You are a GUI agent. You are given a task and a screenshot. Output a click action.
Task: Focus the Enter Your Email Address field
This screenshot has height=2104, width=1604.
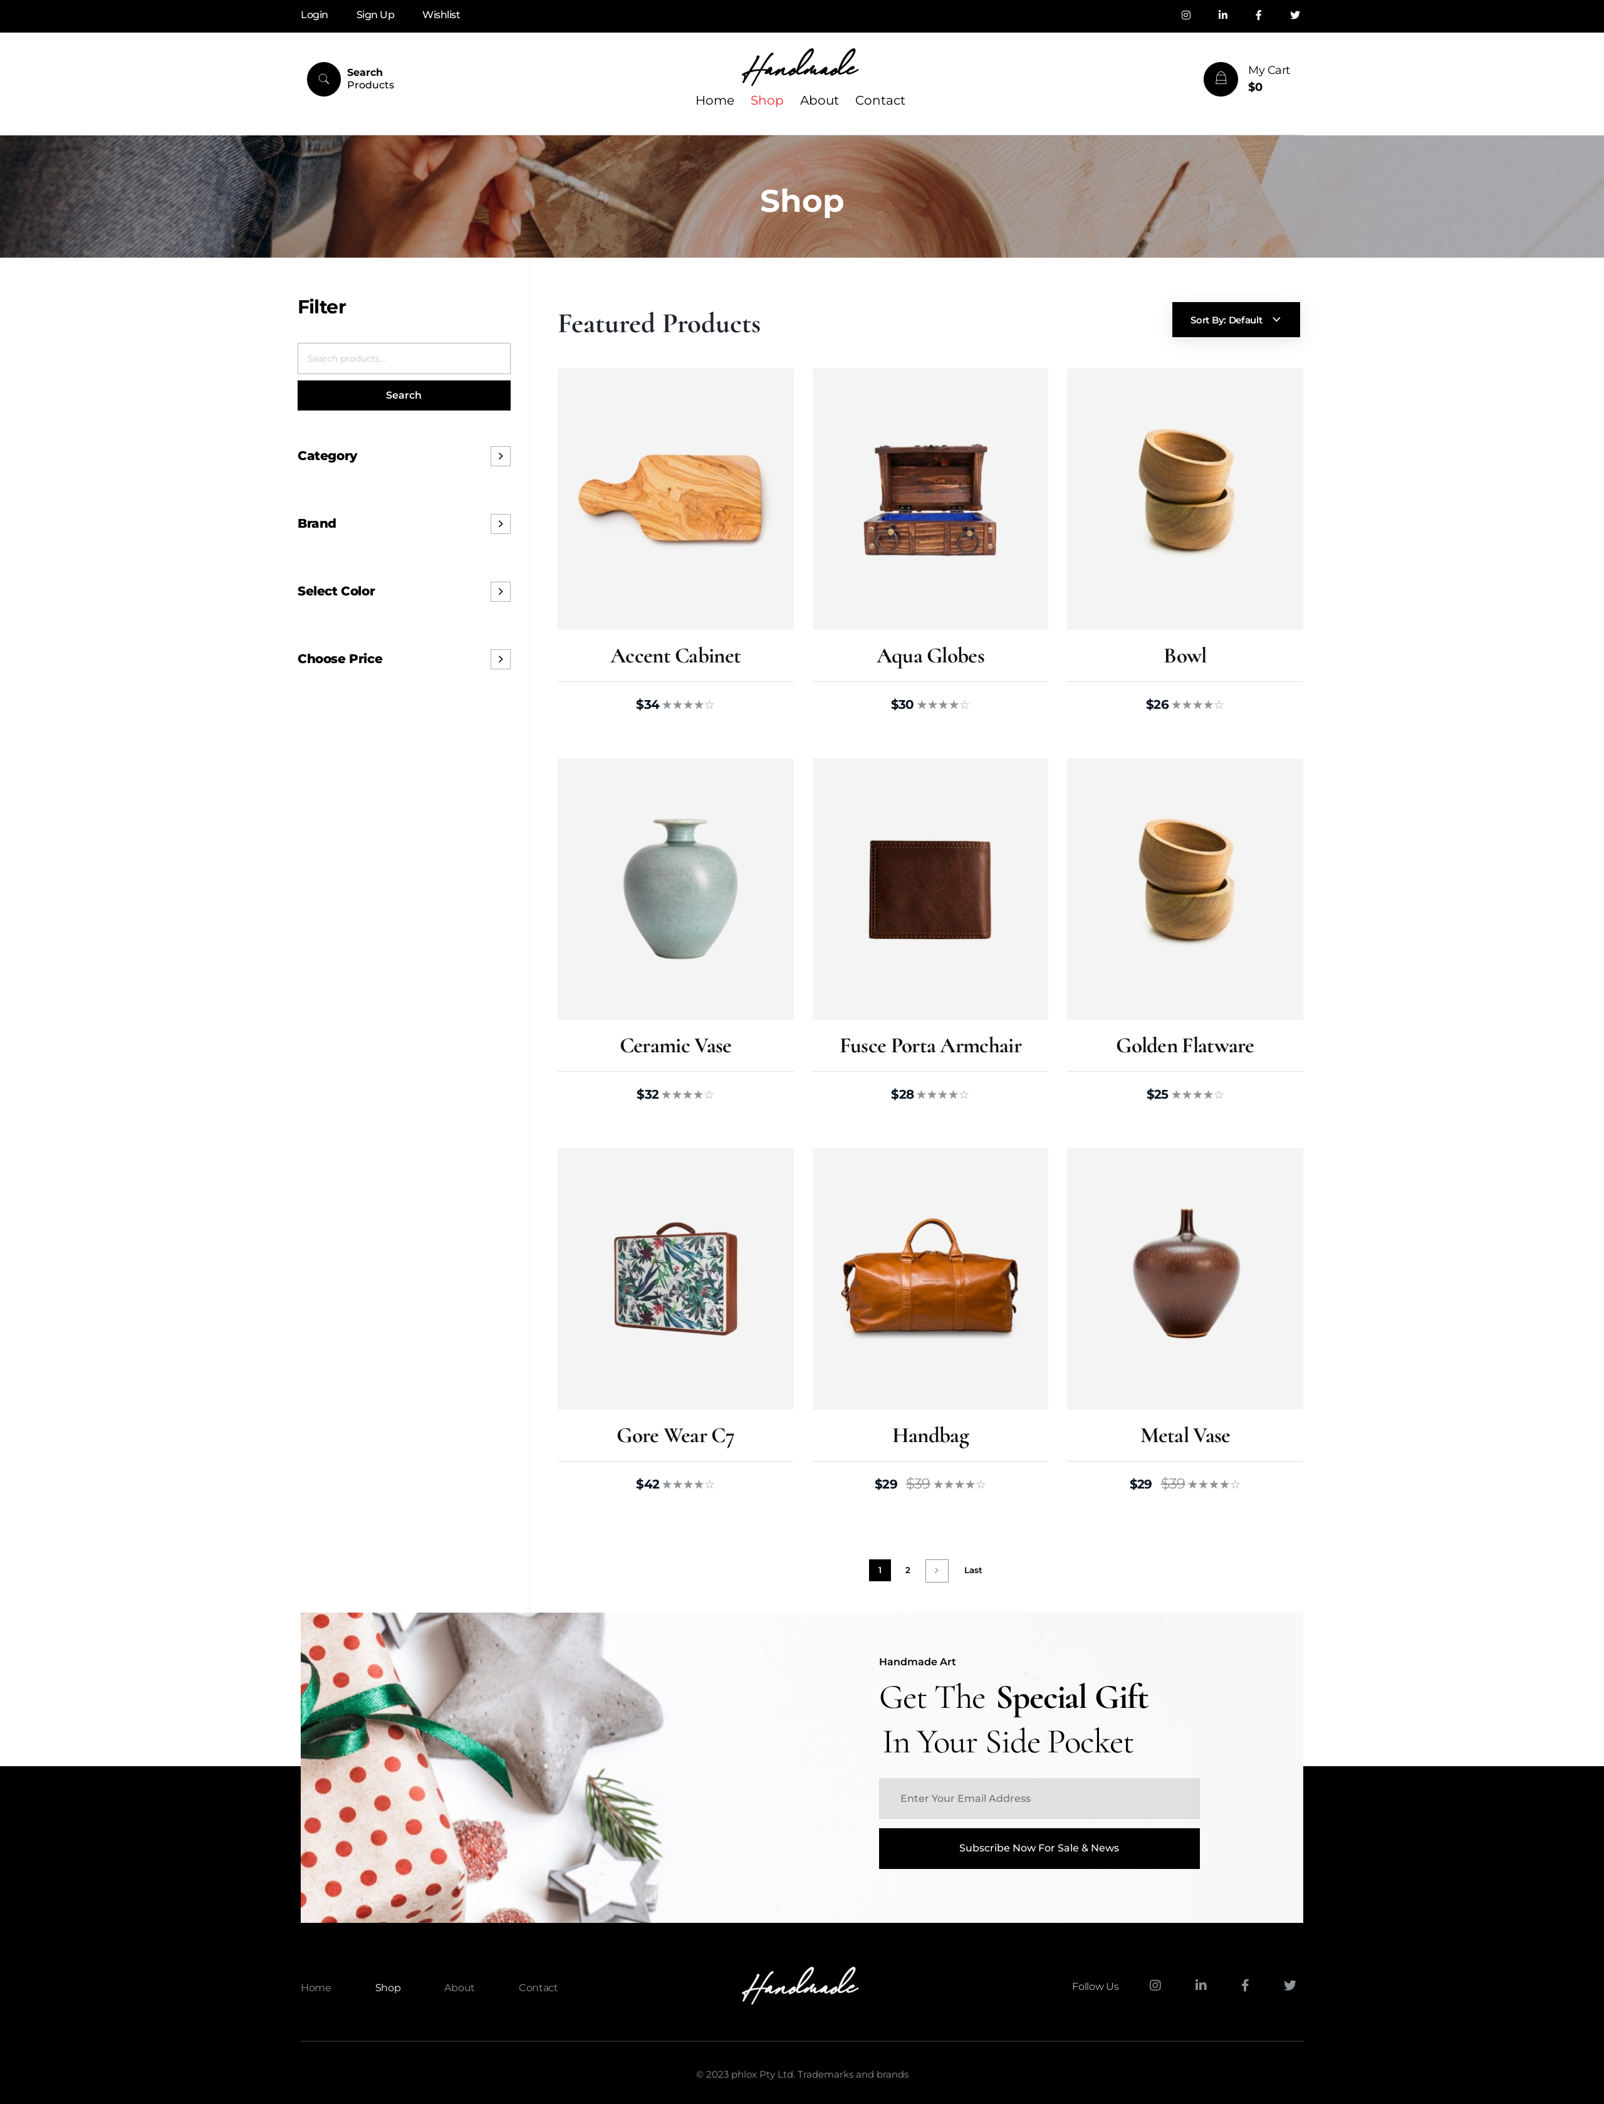1039,1798
